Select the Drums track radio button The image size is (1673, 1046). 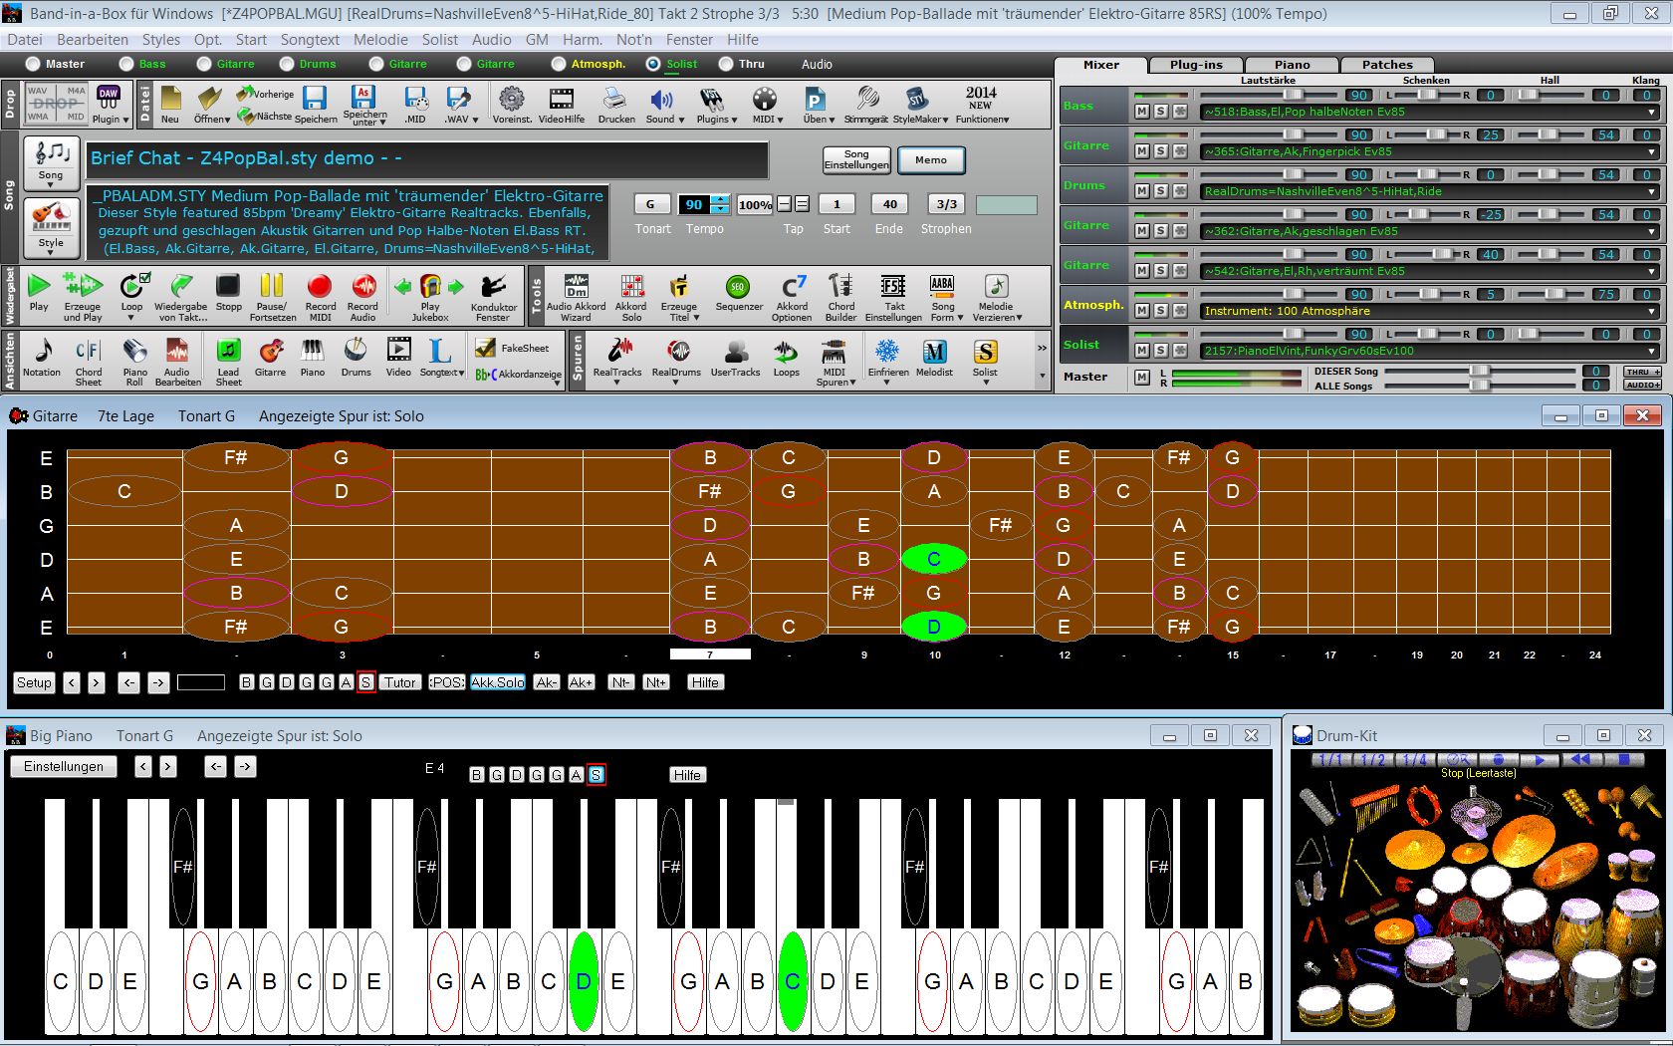click(x=287, y=64)
